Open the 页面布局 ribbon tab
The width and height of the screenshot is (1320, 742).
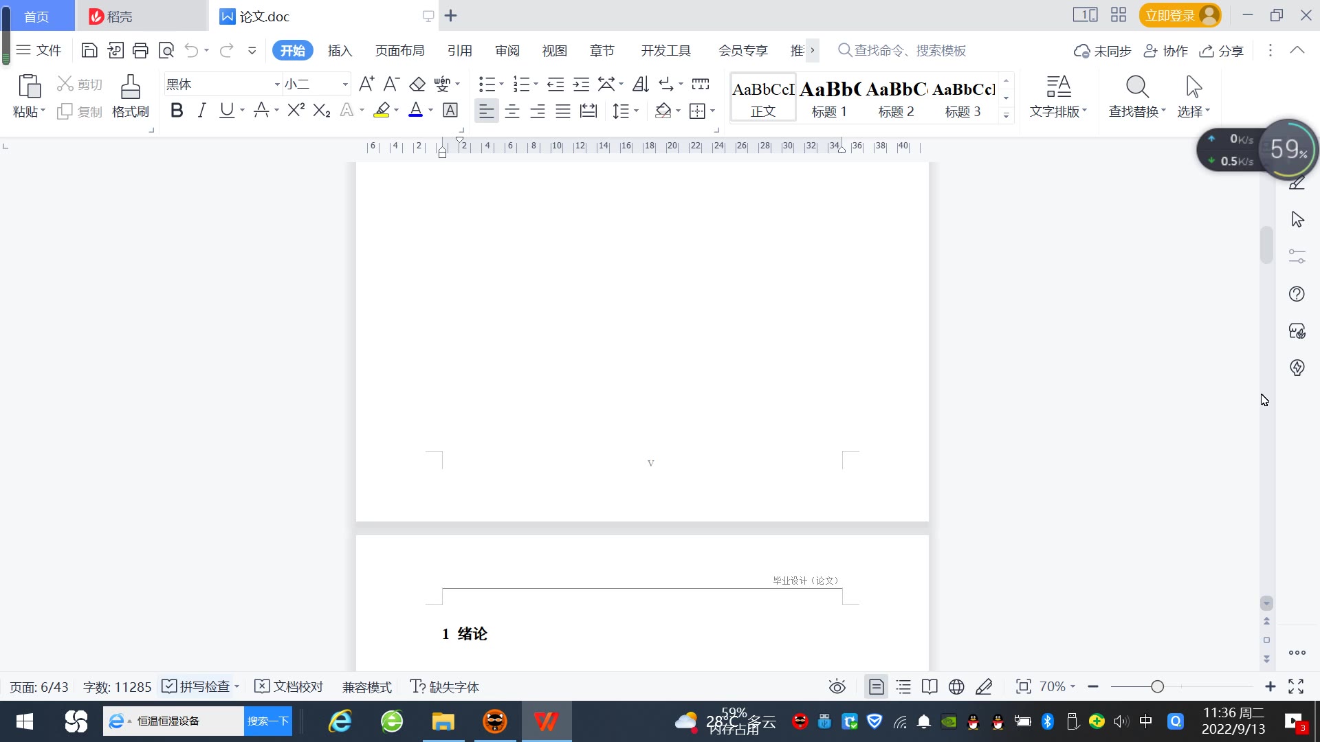pyautogui.click(x=399, y=50)
